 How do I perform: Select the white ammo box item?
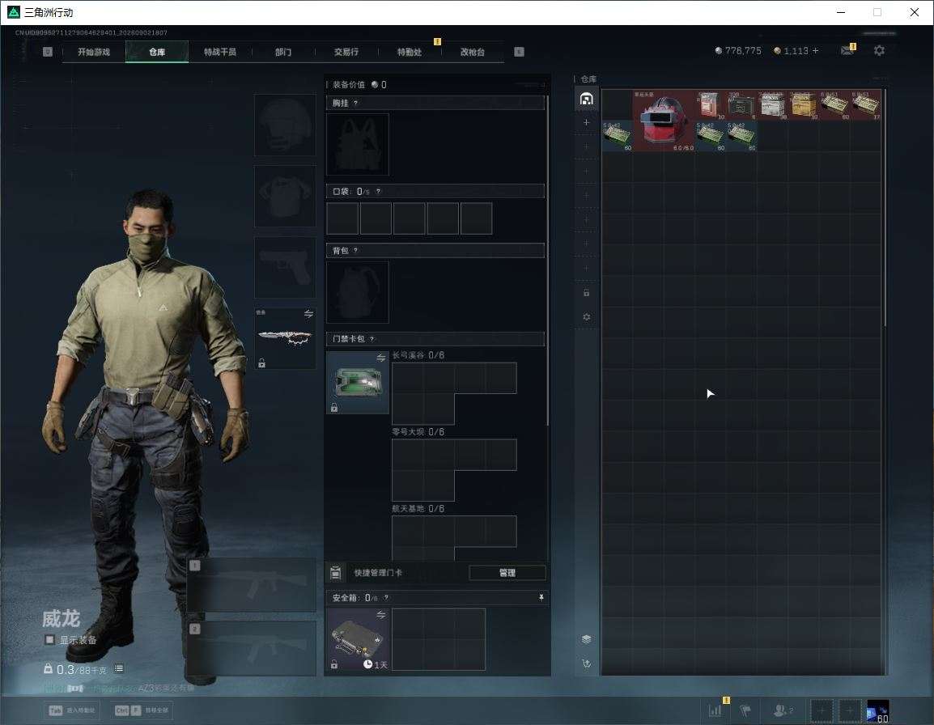tap(772, 105)
